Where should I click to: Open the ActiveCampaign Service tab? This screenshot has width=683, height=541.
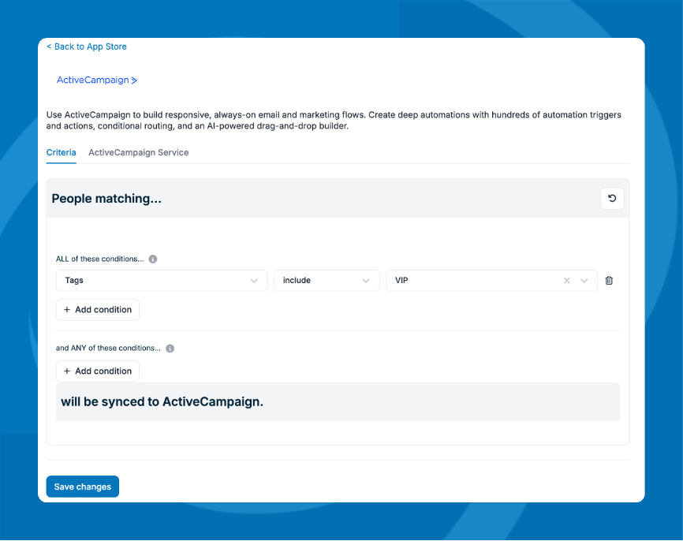point(138,152)
